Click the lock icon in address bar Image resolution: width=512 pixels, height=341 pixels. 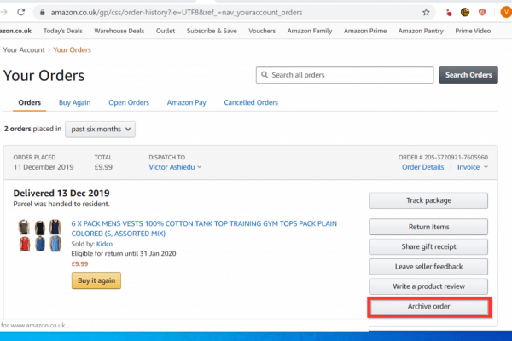point(42,13)
